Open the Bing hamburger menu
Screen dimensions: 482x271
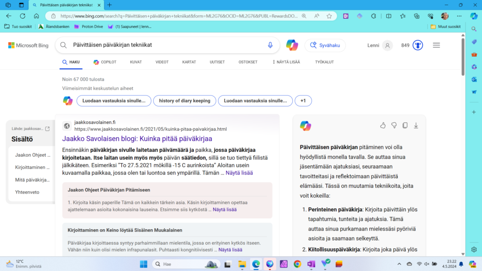pyautogui.click(x=436, y=45)
